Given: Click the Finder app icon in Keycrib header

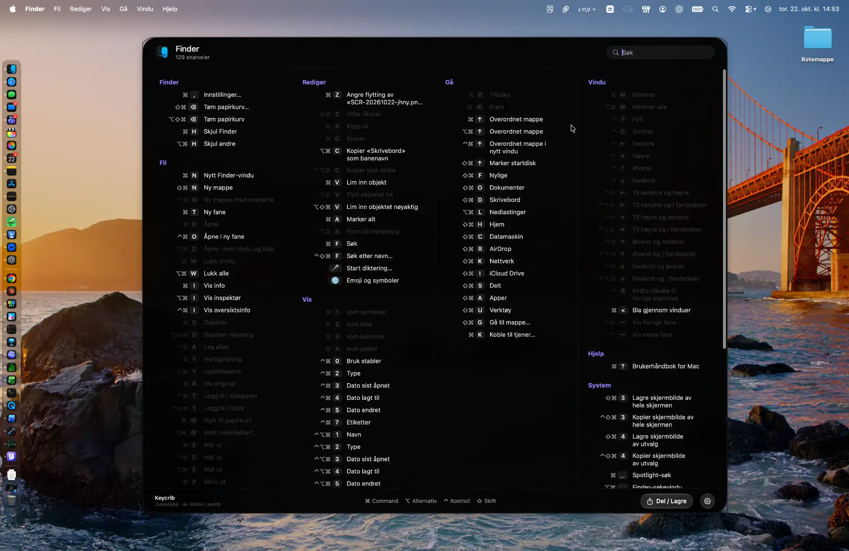Looking at the screenshot, I should click(163, 52).
